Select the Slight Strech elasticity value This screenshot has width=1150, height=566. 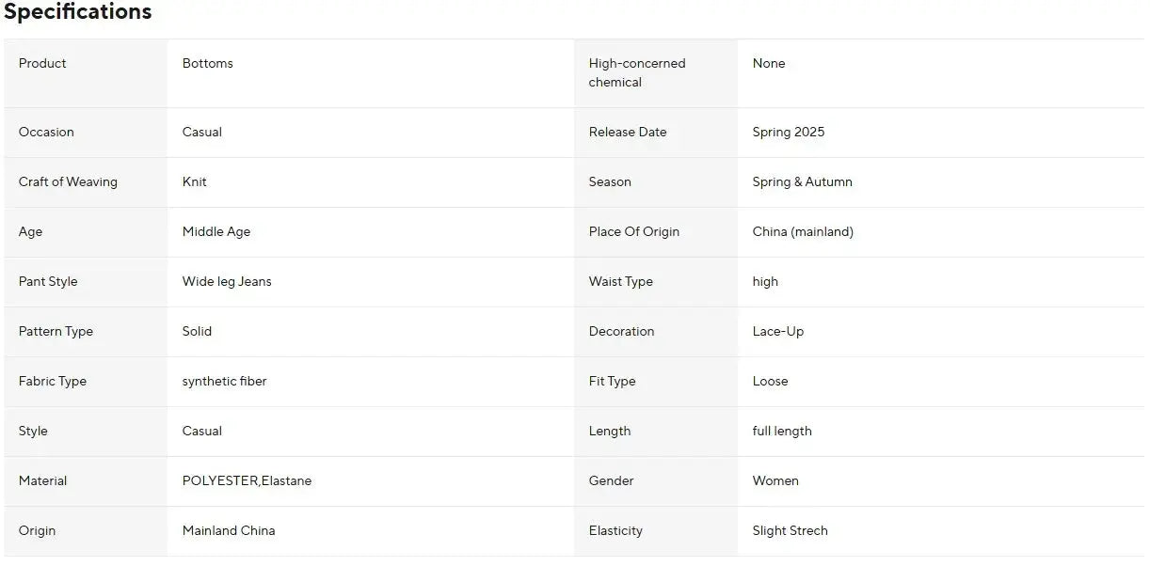pyautogui.click(x=790, y=531)
